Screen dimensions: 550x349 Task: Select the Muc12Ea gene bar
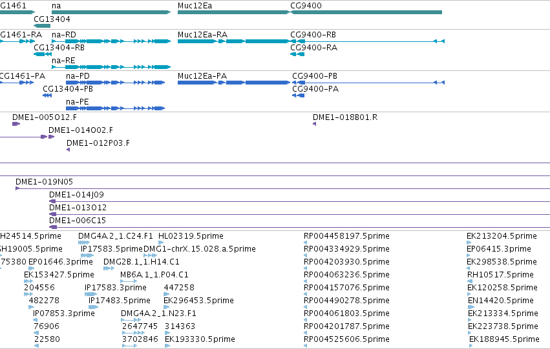coord(234,12)
